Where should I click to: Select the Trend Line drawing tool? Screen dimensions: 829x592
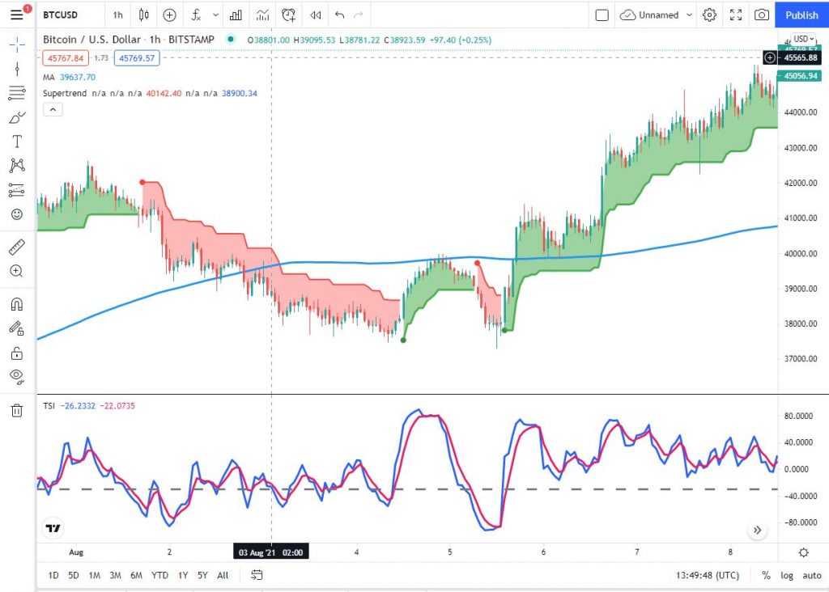[16, 69]
